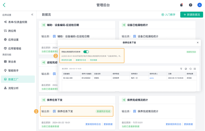Click the 数据工厂 database icon
Image resolution: width=205 pixels, height=131 pixels.
pos(5,79)
